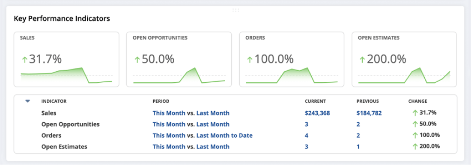This screenshot has height=165, width=471.
Task: Click the green arrow in Orders card
Action: (250, 60)
